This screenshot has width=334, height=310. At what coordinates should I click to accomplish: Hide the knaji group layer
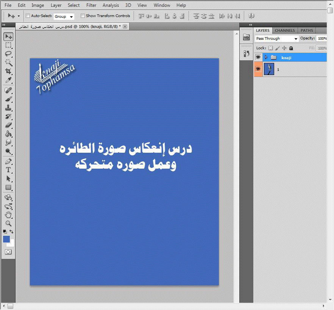258,57
